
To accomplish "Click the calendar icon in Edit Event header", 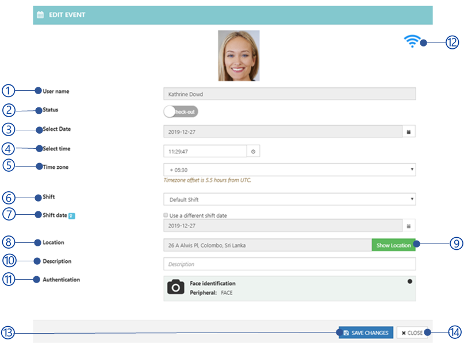I will click(40, 14).
